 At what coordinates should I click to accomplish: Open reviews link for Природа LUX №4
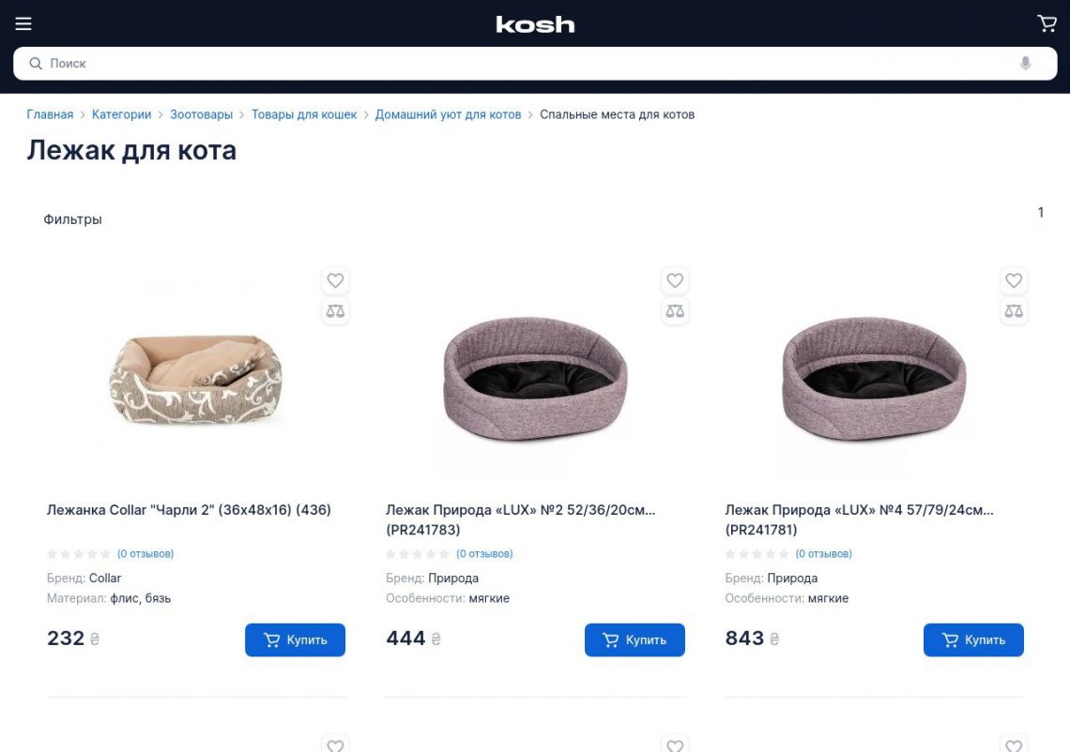tap(823, 554)
